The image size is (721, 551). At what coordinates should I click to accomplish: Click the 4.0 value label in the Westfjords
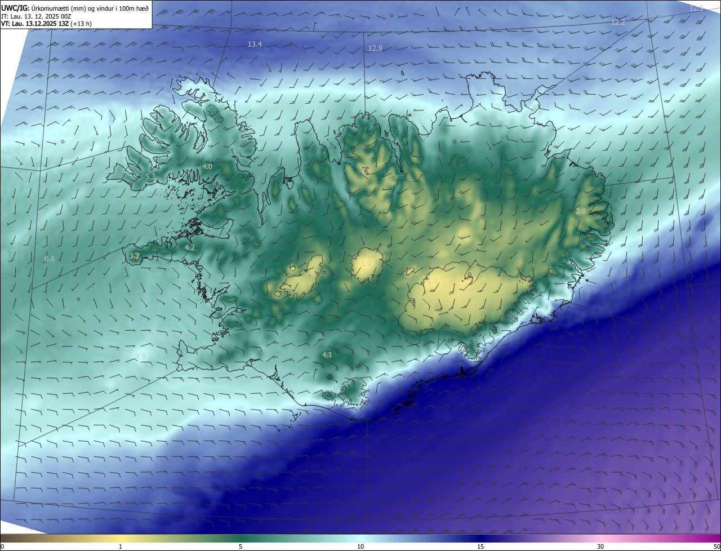207,167
